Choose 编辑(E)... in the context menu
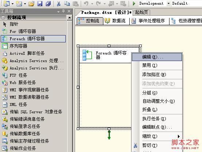 [x=157, y=57]
